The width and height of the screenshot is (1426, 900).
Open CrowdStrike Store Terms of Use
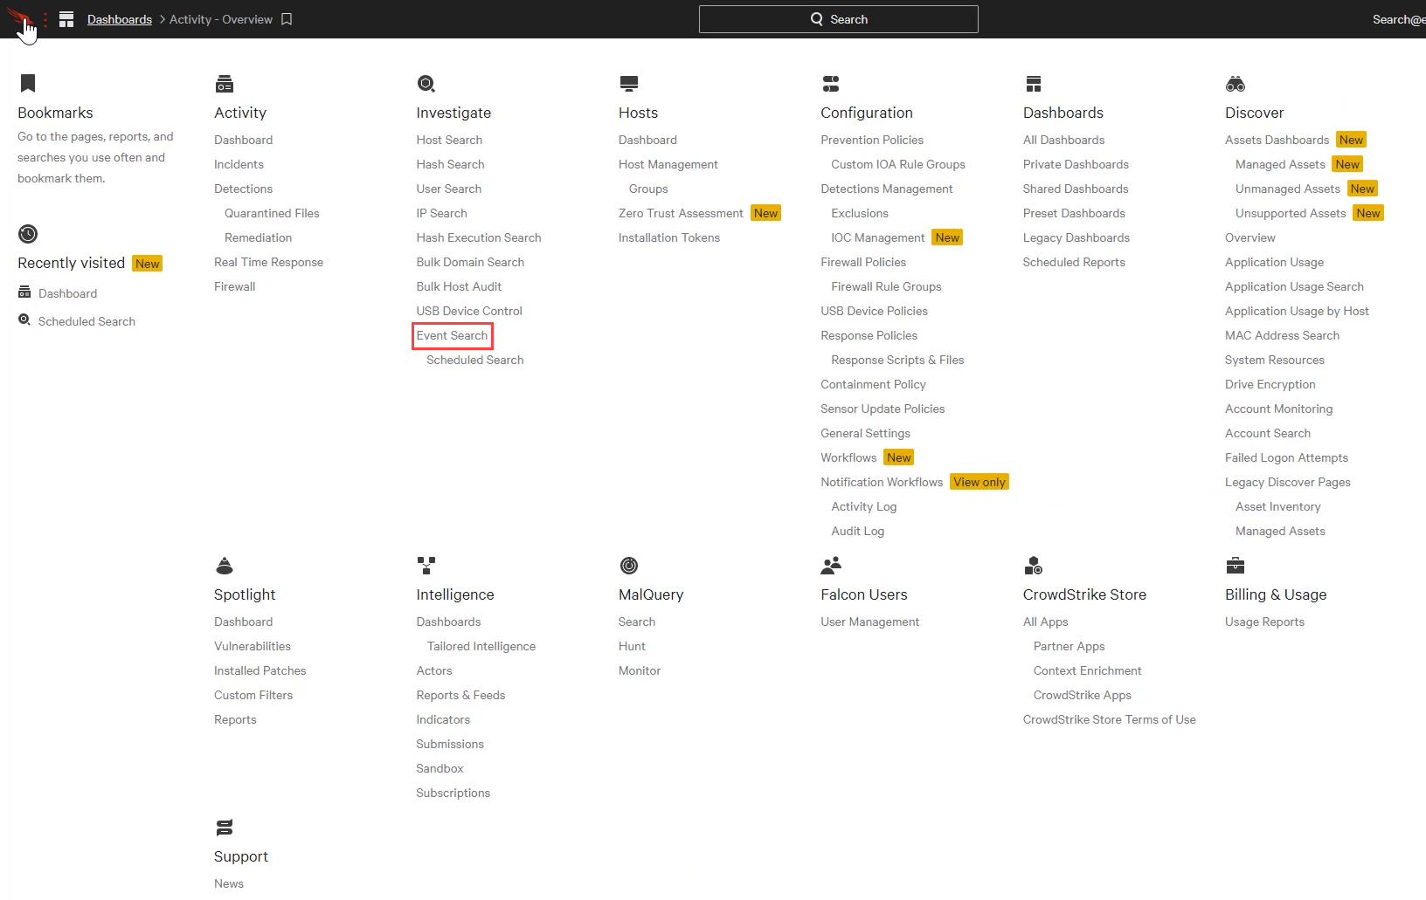click(x=1109, y=719)
